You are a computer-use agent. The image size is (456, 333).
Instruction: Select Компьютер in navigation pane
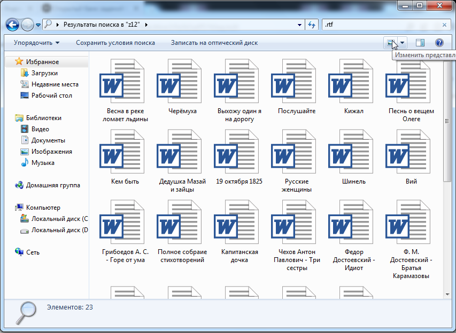(x=38, y=208)
